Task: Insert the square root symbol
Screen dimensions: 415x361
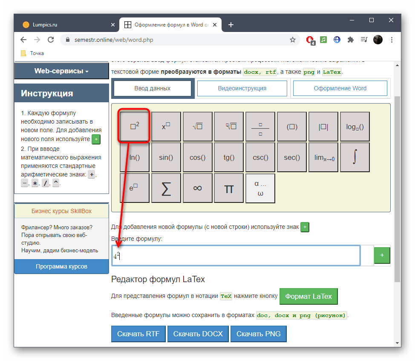Action: (x=197, y=126)
